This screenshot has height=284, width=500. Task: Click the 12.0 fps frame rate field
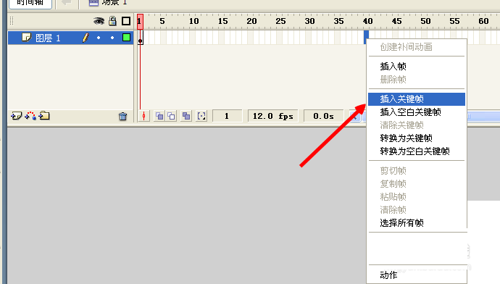273,116
